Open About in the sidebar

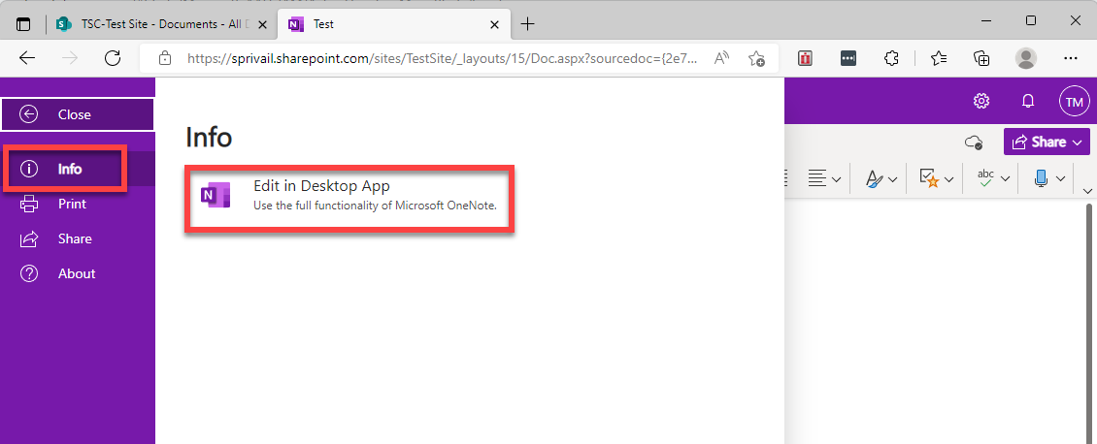(x=77, y=273)
